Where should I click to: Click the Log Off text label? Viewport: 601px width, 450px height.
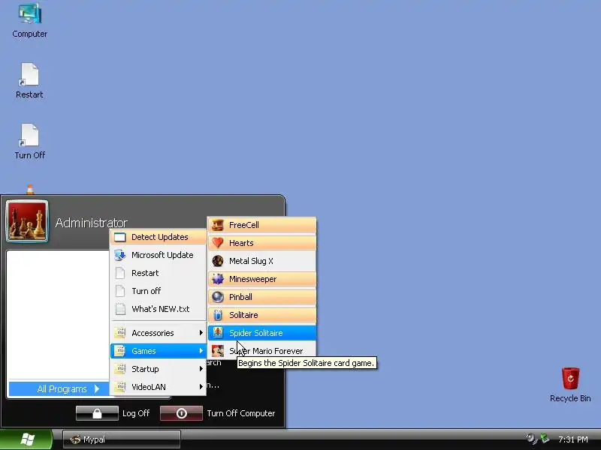coord(136,413)
